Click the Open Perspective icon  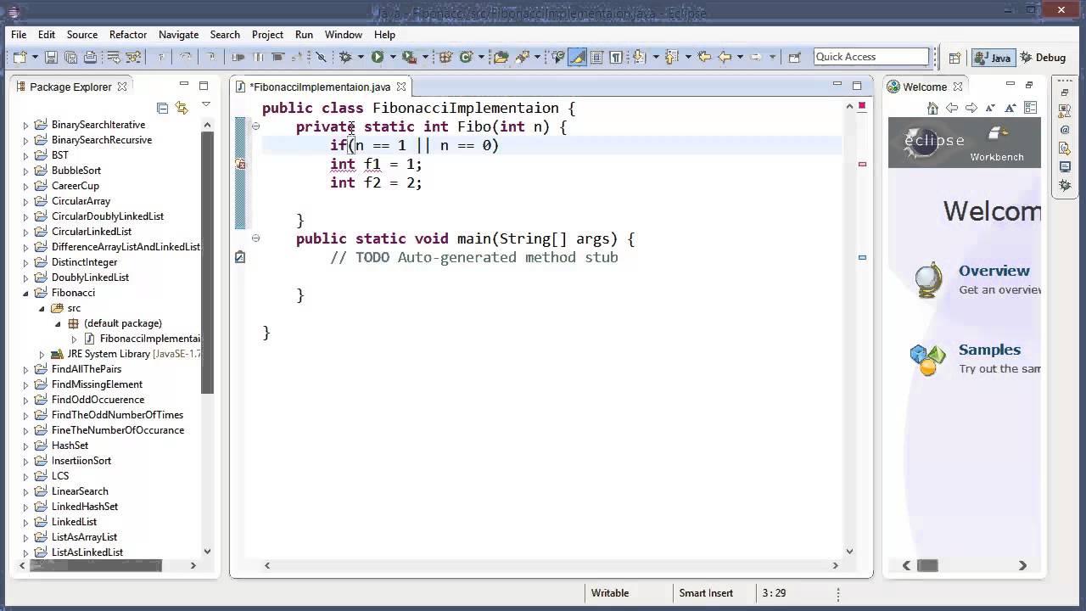[x=954, y=58]
